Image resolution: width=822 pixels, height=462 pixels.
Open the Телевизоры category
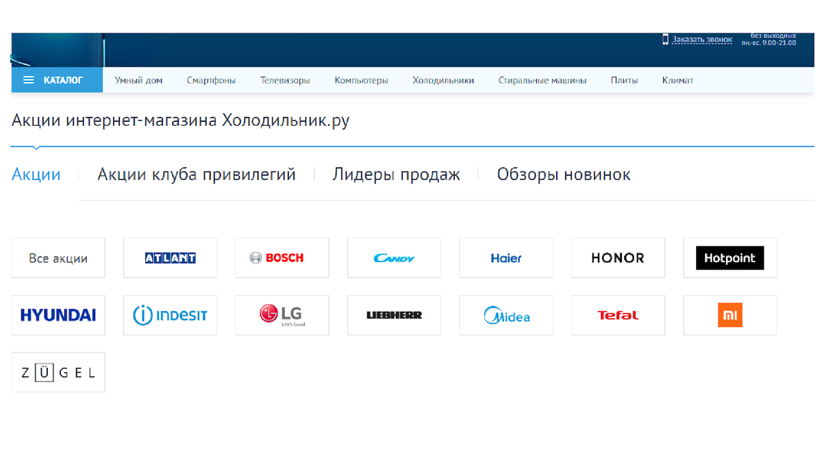pos(285,80)
